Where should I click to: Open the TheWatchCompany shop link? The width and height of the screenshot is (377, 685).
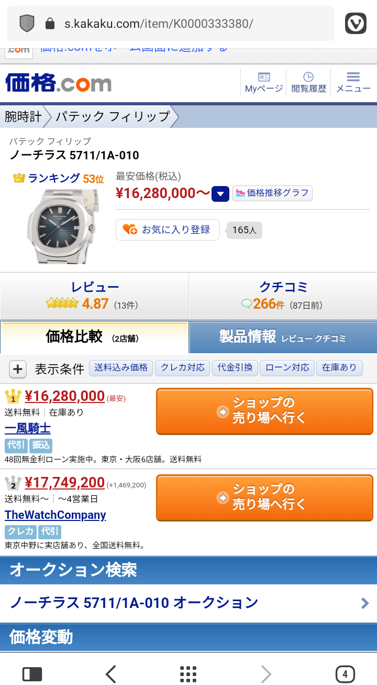56,515
